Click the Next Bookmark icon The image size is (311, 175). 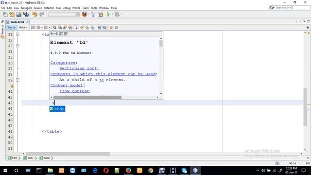(x=87, y=28)
